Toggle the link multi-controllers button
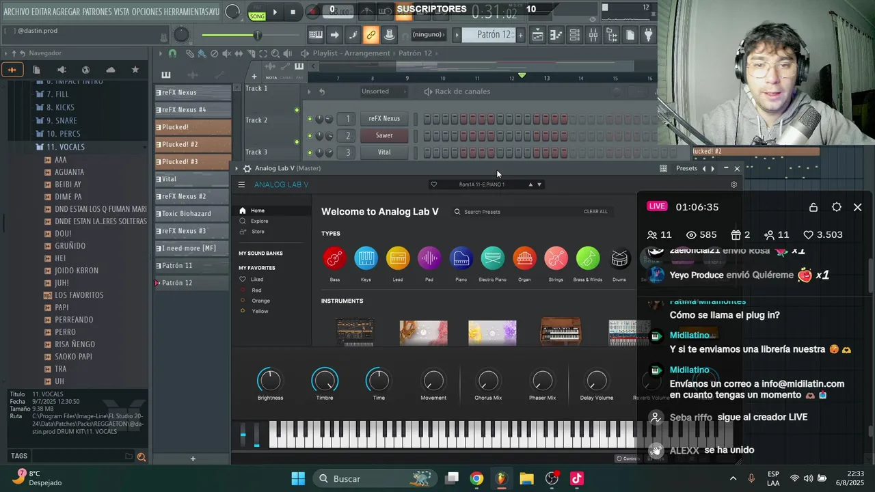 click(x=371, y=35)
